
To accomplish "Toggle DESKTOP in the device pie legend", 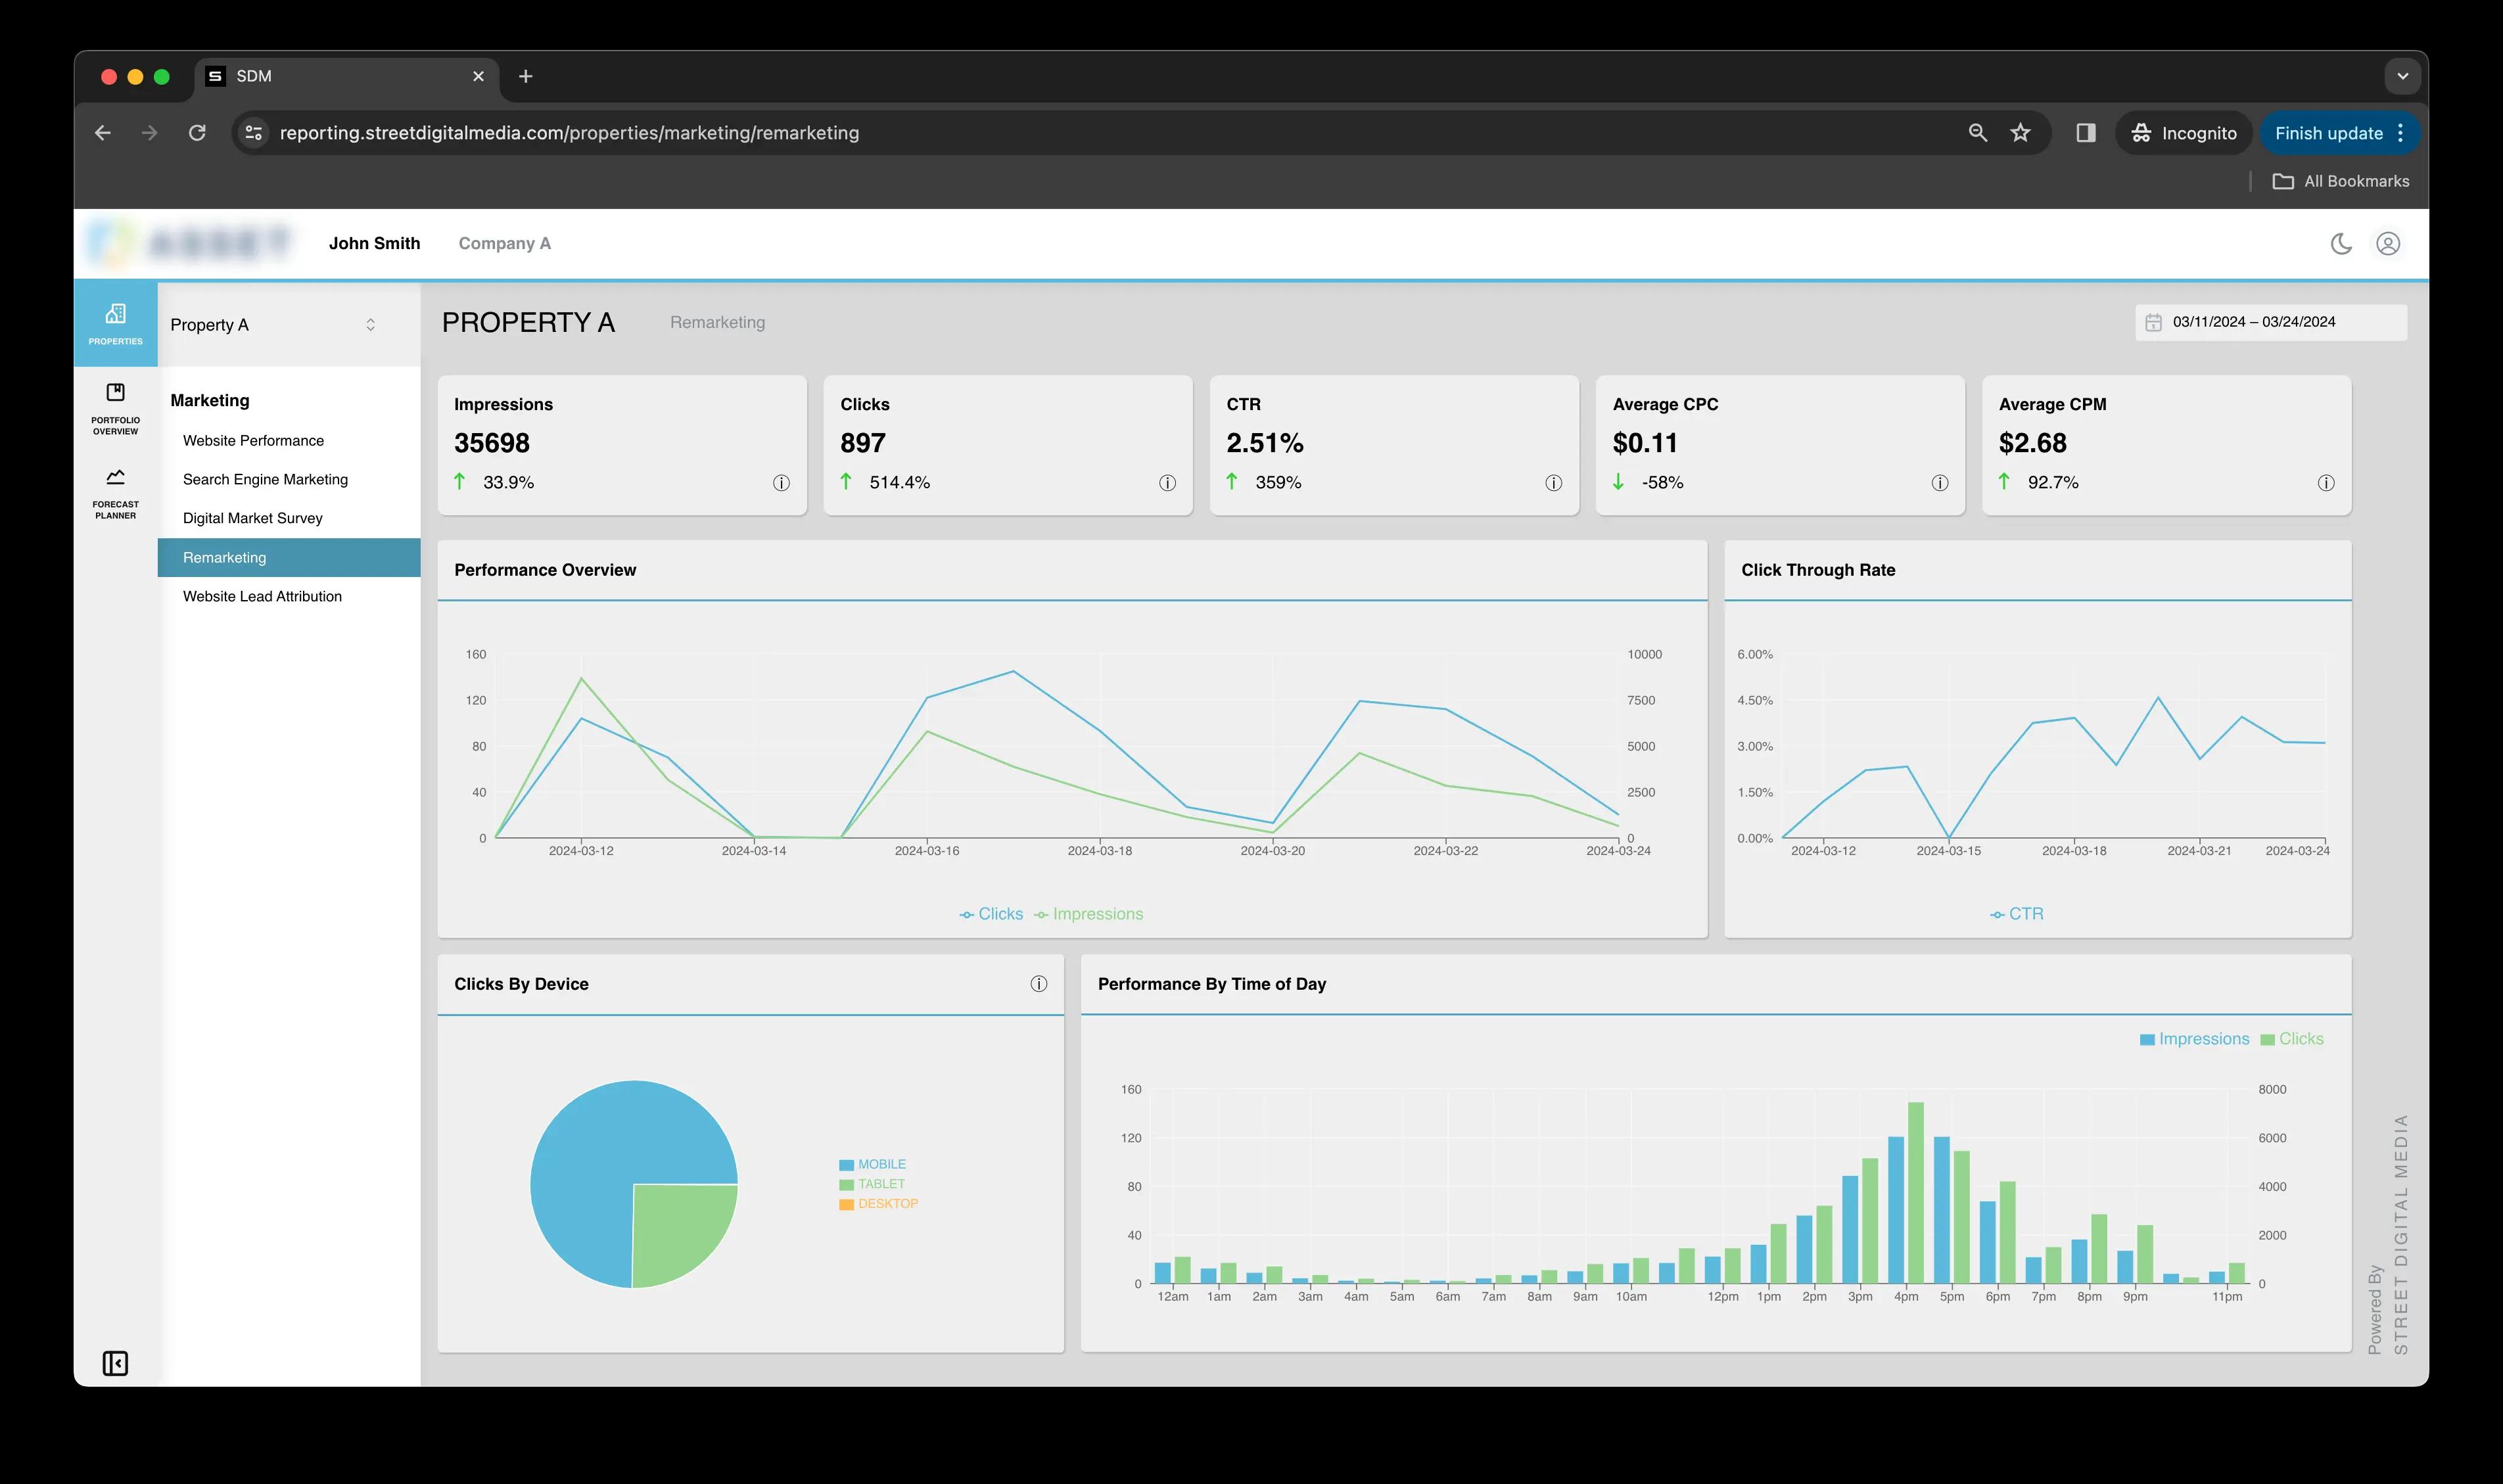I will 878,1204.
